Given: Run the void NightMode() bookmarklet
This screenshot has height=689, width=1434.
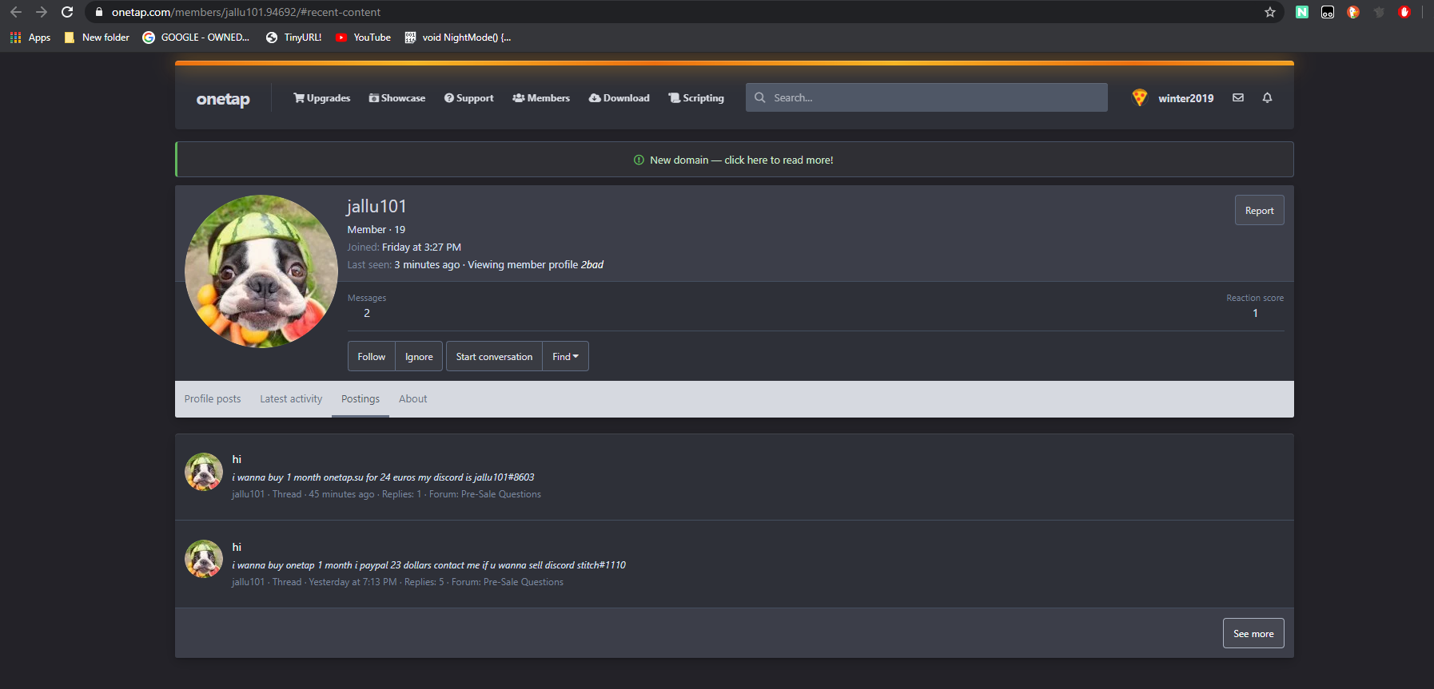Looking at the screenshot, I should click(x=458, y=38).
